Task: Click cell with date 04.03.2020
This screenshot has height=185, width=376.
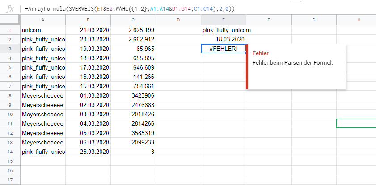Action: click(x=88, y=123)
